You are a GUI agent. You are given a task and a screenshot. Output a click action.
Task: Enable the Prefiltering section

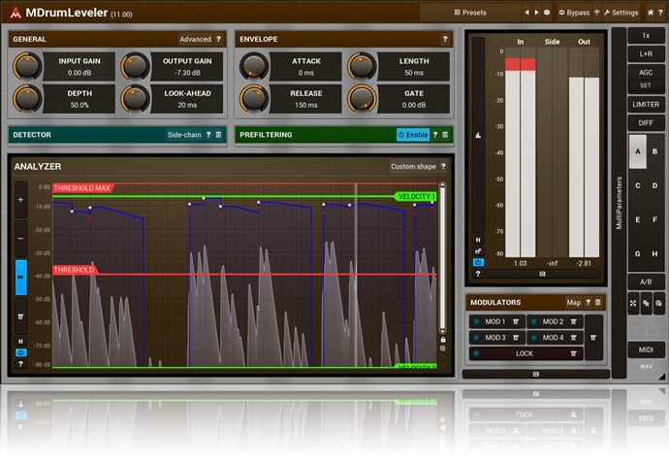coord(411,135)
